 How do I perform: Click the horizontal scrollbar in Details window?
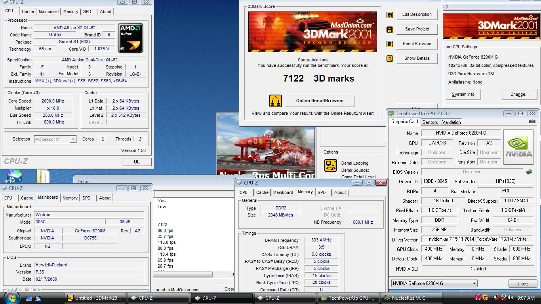tap(183, 274)
